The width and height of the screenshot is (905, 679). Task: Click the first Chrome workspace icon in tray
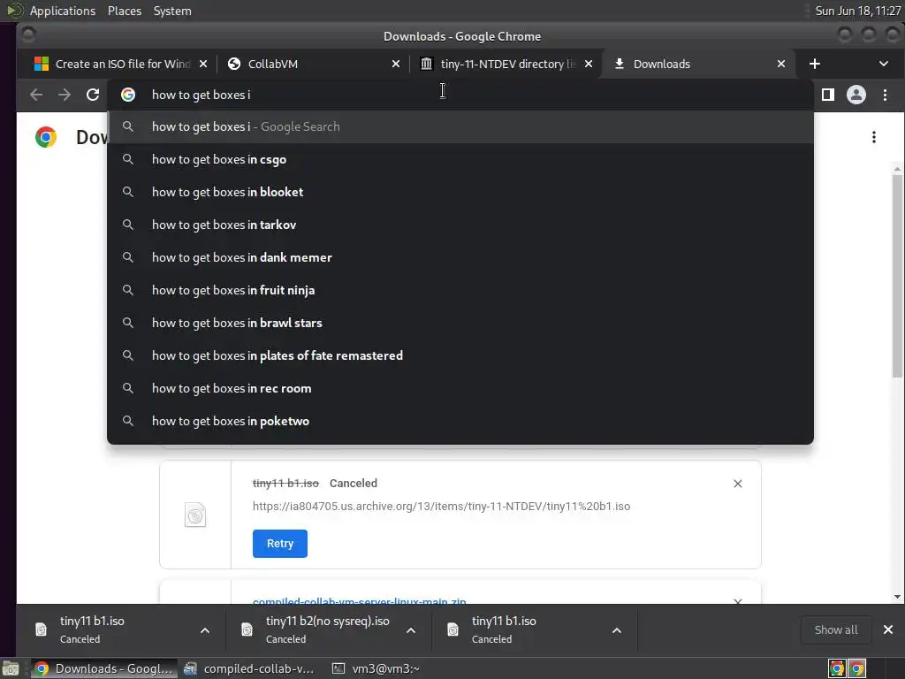(836, 668)
